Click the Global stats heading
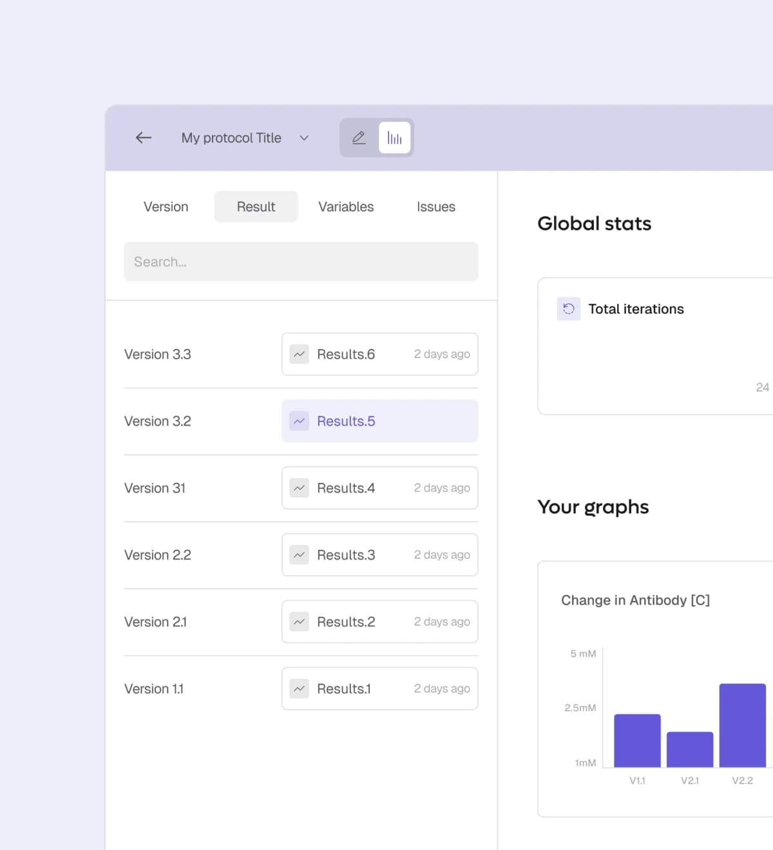Image resolution: width=773 pixels, height=850 pixels. tap(595, 223)
